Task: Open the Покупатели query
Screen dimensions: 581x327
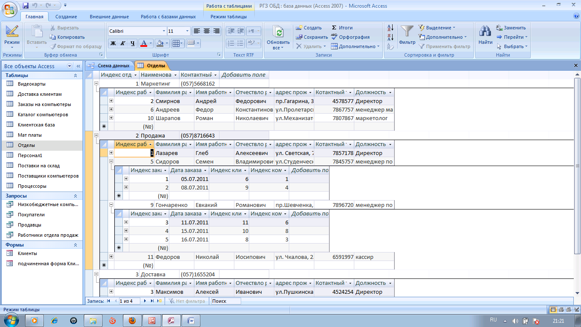Action: [x=31, y=215]
